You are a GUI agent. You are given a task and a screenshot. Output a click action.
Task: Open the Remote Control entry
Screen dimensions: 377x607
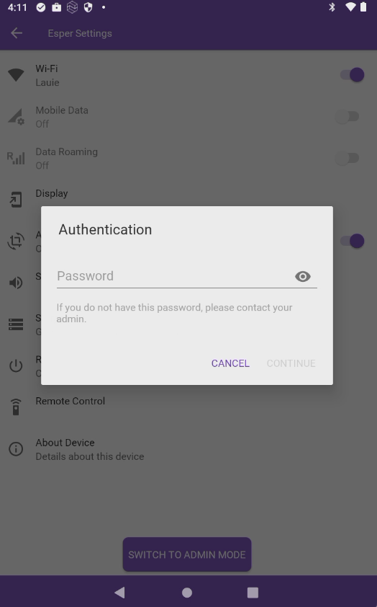188,407
